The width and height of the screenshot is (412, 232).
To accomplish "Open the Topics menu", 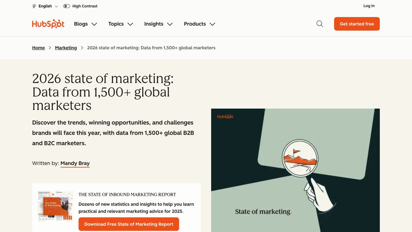I will click(121, 24).
